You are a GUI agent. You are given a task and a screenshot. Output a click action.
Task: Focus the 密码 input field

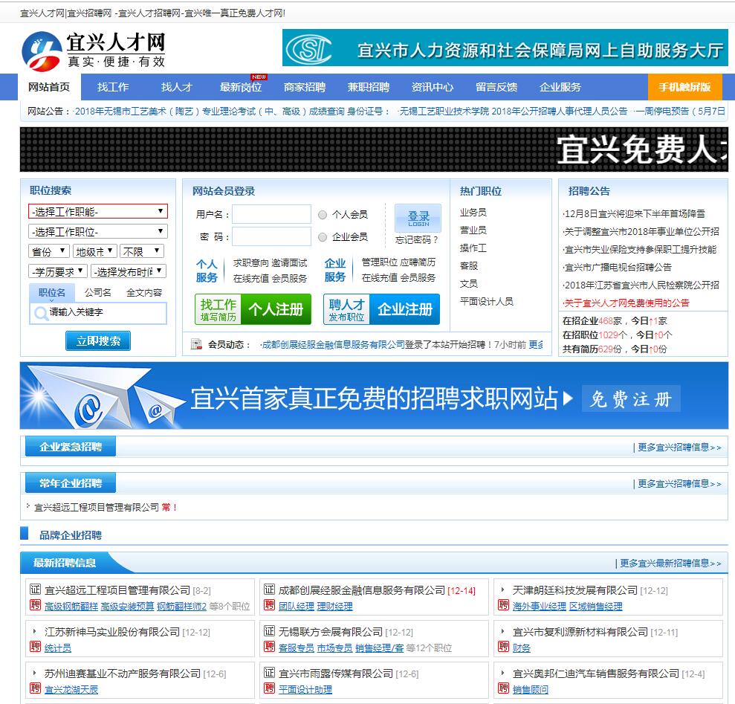point(271,236)
